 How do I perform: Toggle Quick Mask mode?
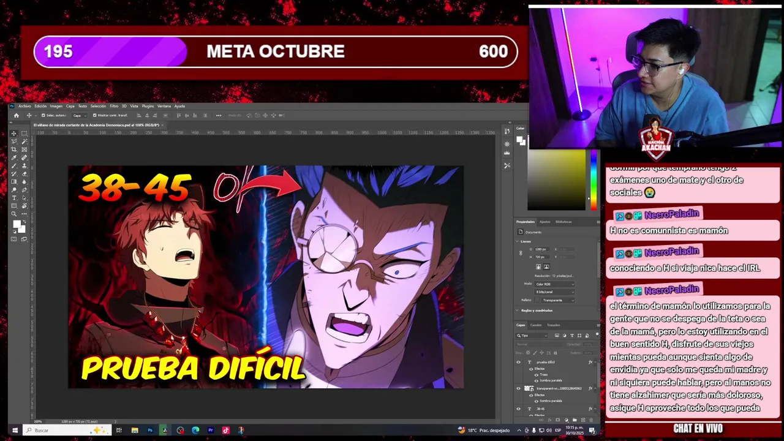pyautogui.click(x=13, y=239)
